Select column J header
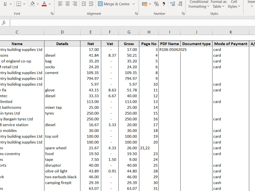 (196, 32)
